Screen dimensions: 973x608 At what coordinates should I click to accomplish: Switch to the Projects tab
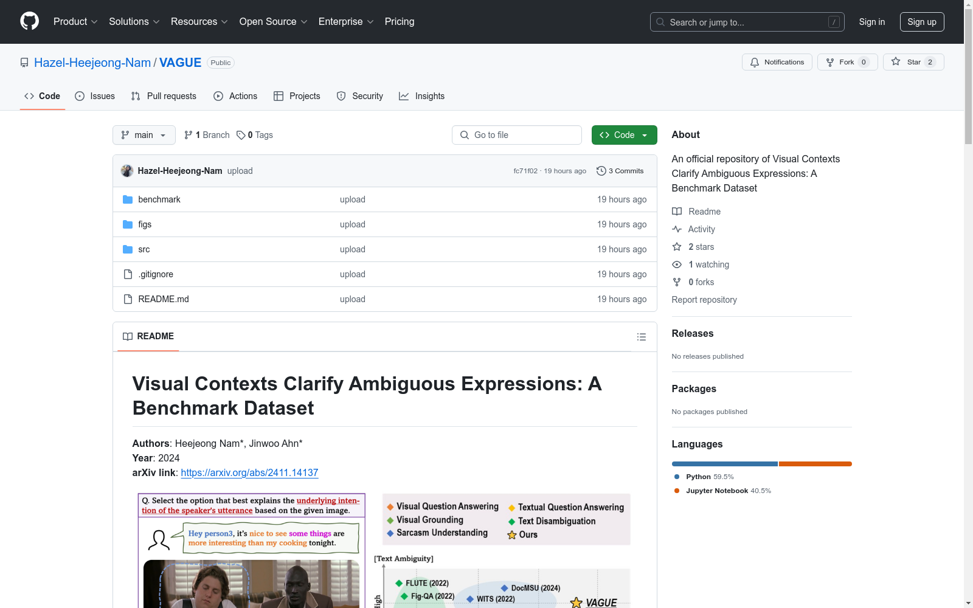pyautogui.click(x=297, y=96)
